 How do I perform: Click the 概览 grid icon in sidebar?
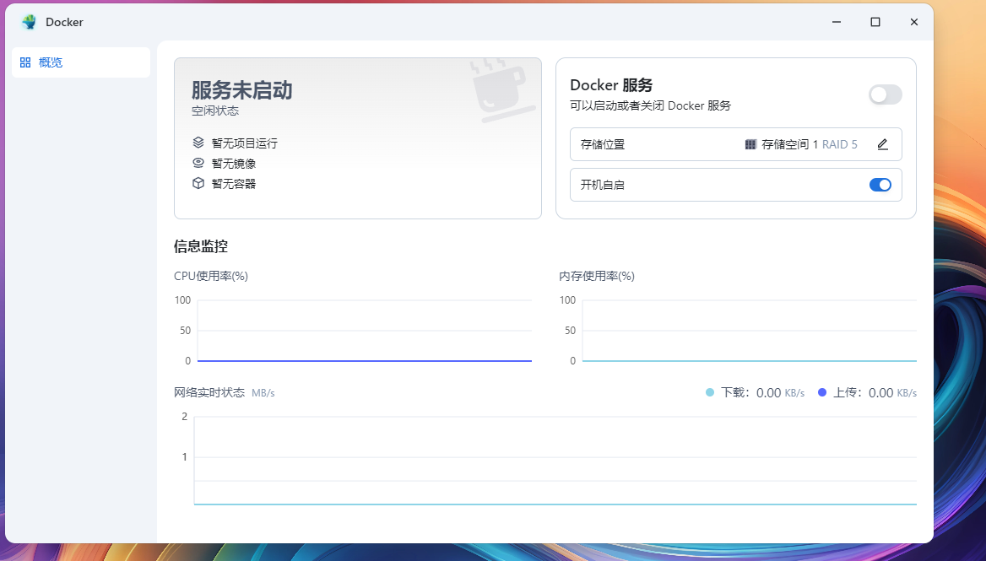pos(25,62)
